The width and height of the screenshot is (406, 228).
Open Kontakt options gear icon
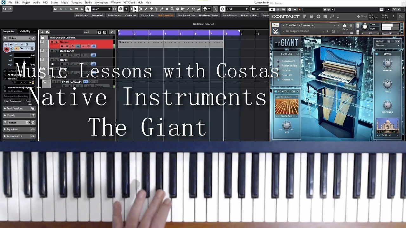(318, 16)
